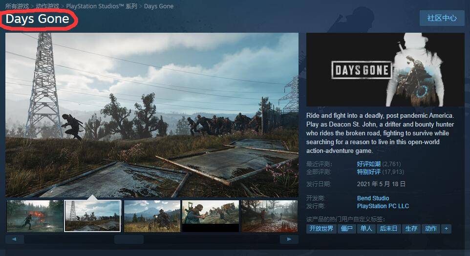Click the left arrow of the screenshot strip
The width and height of the screenshot is (470, 256).
(x=15, y=239)
